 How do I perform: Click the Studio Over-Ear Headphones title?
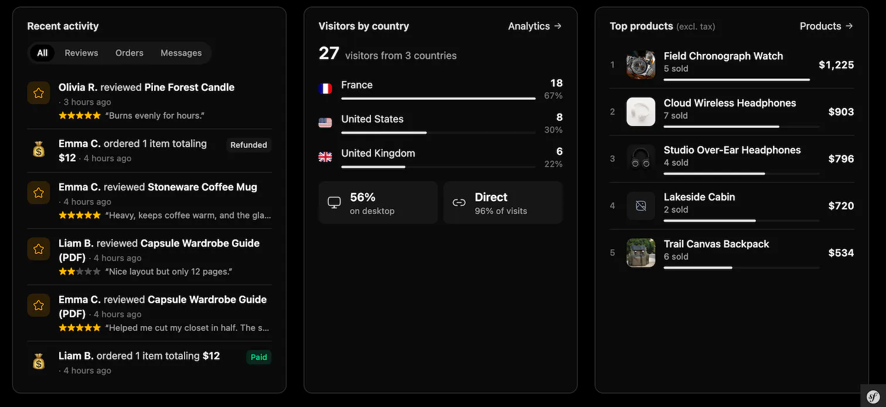[x=732, y=150]
